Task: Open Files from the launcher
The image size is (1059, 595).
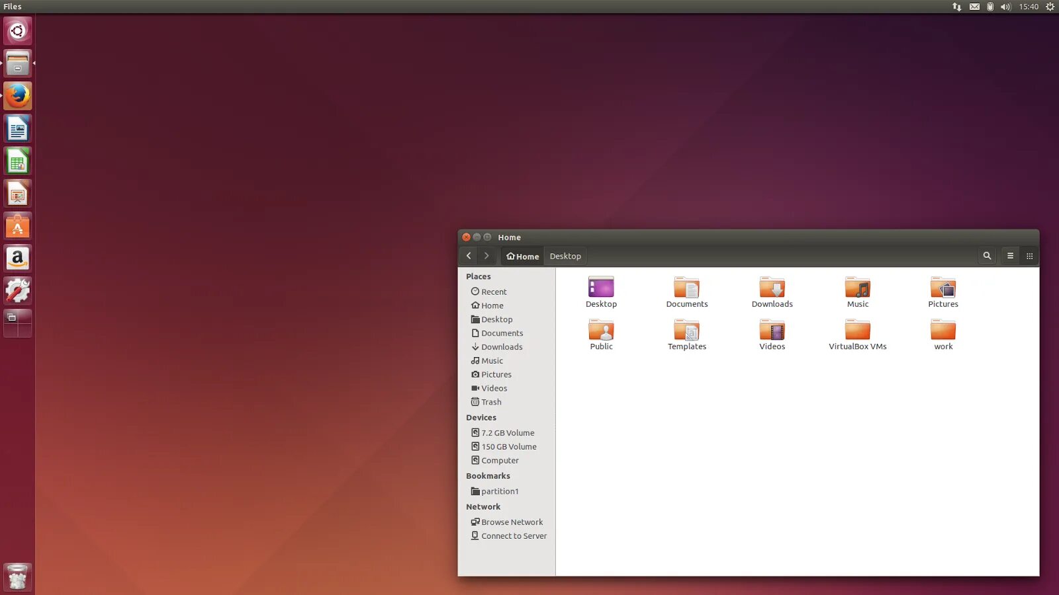Action: 18,63
